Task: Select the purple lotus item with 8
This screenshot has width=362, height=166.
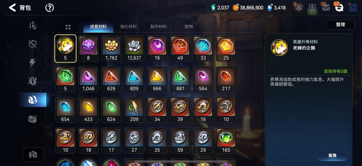Action: [x=88, y=49]
